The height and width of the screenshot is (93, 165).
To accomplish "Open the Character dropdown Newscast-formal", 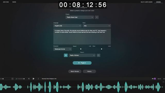I will [62, 49].
